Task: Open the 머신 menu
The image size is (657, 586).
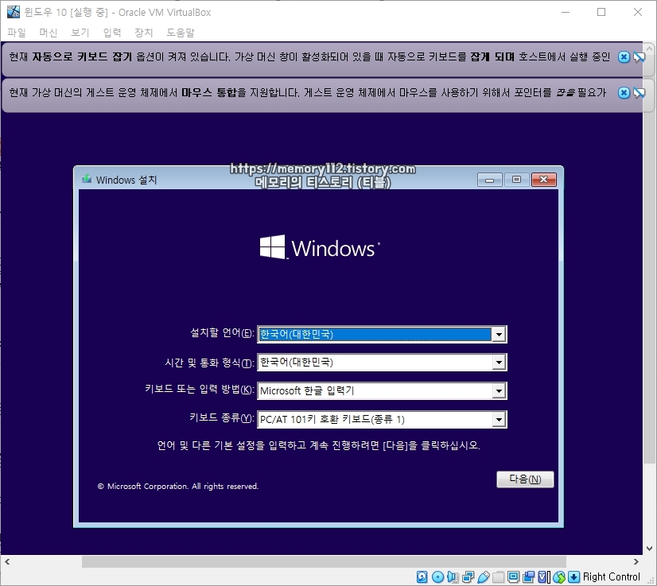Action: pos(49,33)
